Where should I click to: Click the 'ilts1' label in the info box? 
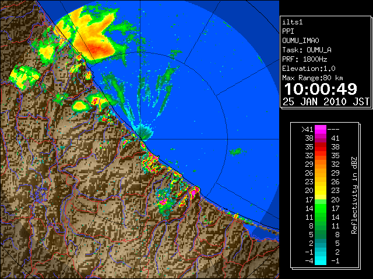pos(293,22)
